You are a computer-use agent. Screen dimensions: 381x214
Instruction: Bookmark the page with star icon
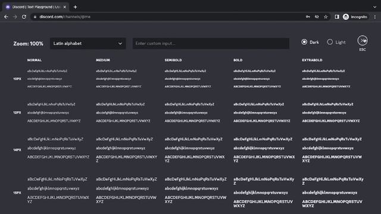tap(326, 17)
